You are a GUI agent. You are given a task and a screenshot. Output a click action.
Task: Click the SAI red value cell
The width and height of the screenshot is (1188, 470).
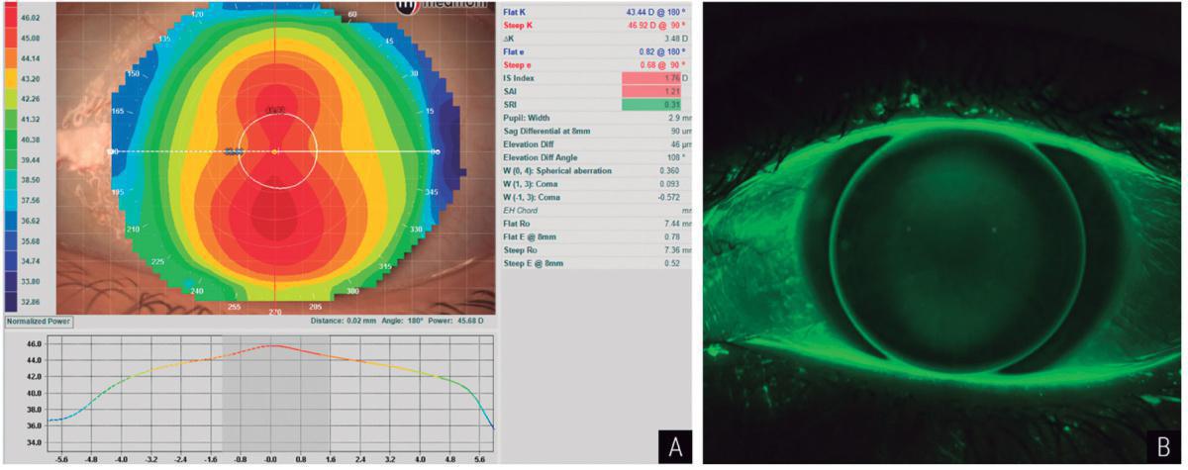click(x=653, y=91)
